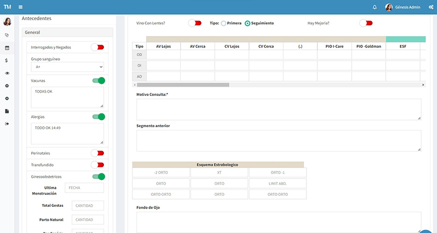
Task: Click OD row PIO I-Care cell
Action: coord(334,55)
